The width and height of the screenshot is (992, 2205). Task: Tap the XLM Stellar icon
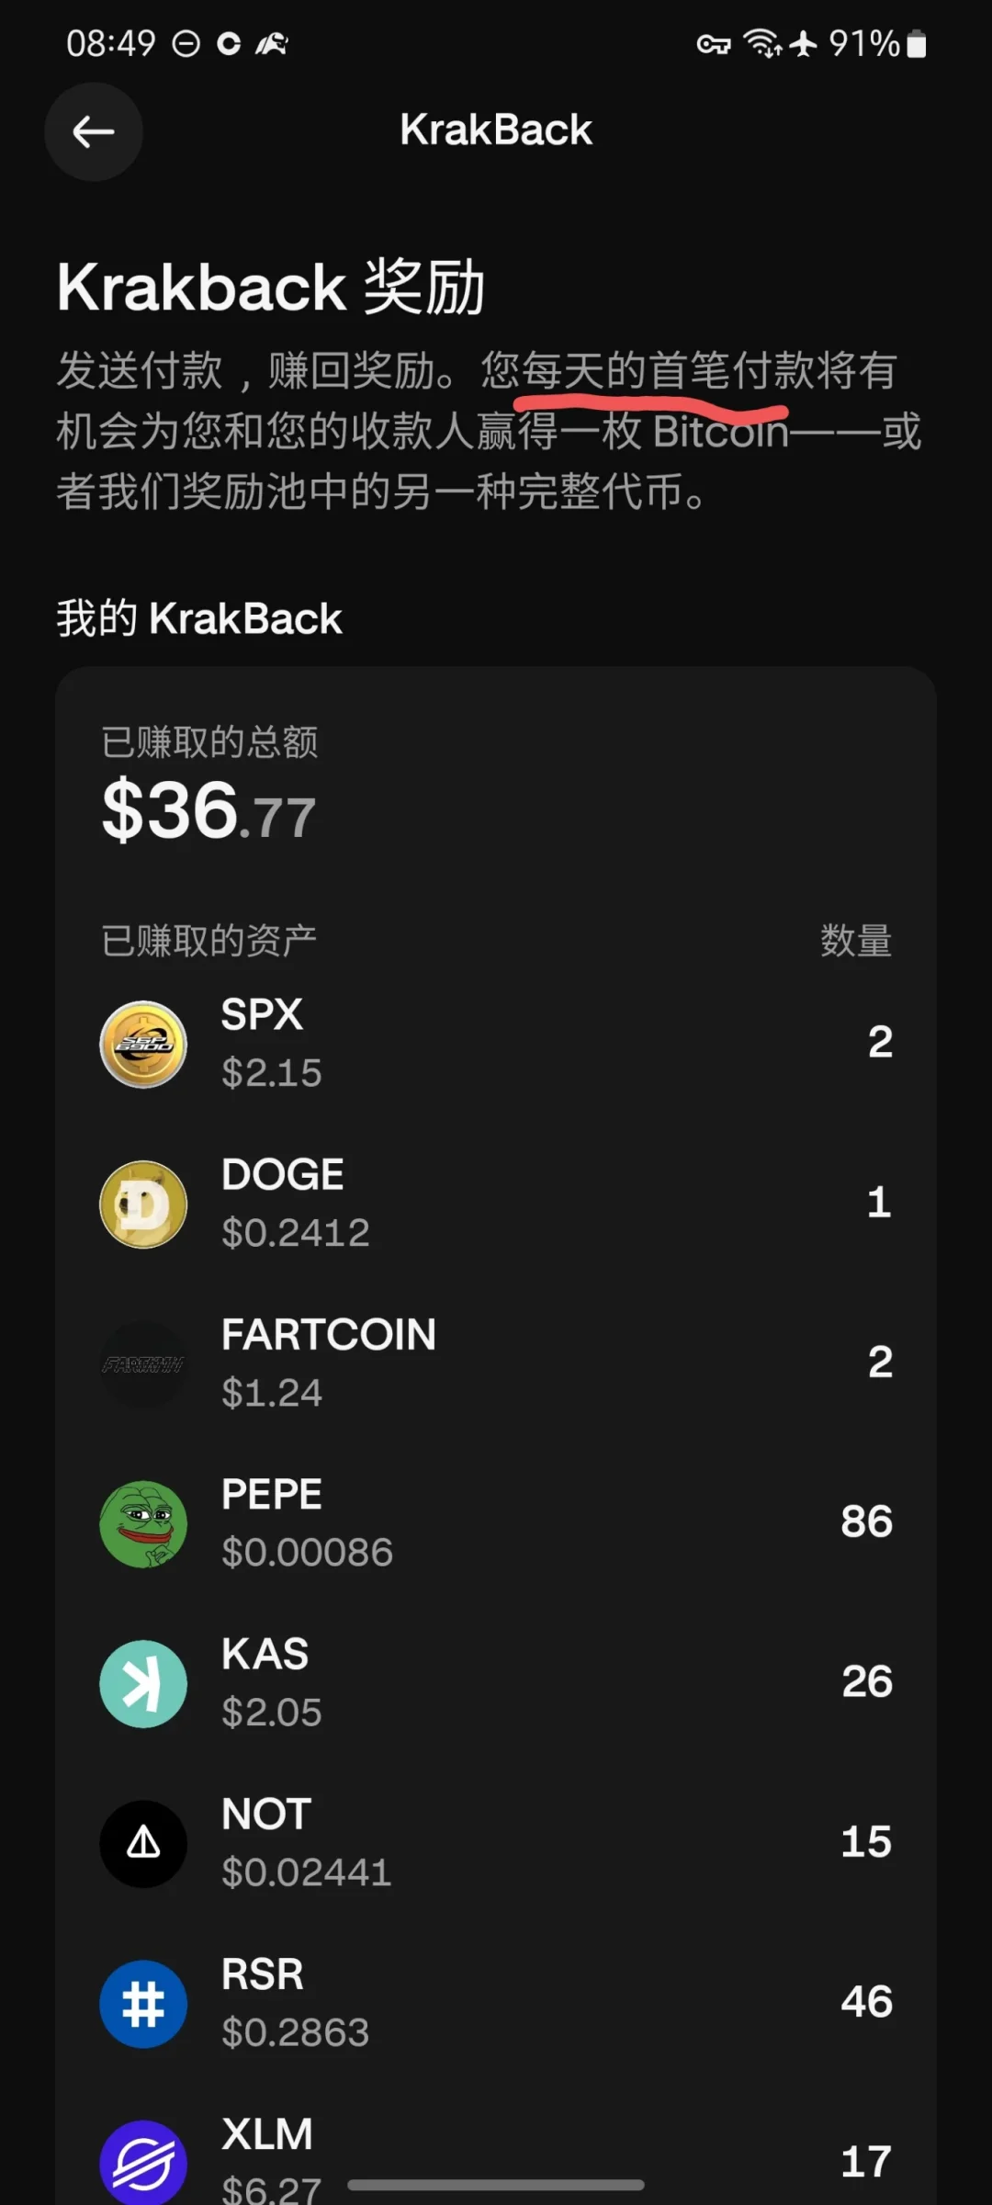click(143, 2162)
